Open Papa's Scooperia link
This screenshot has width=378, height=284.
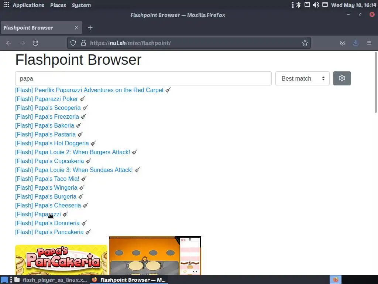[48, 108]
